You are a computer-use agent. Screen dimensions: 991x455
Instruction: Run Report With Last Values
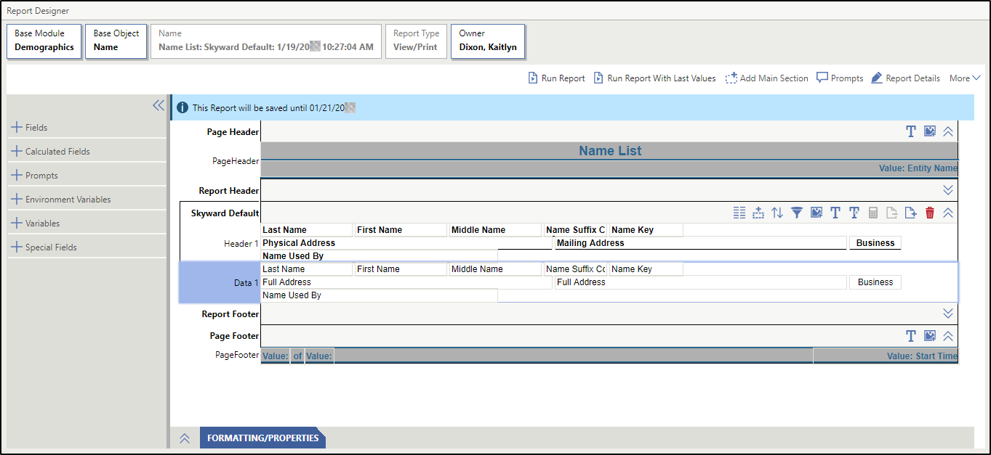(654, 78)
